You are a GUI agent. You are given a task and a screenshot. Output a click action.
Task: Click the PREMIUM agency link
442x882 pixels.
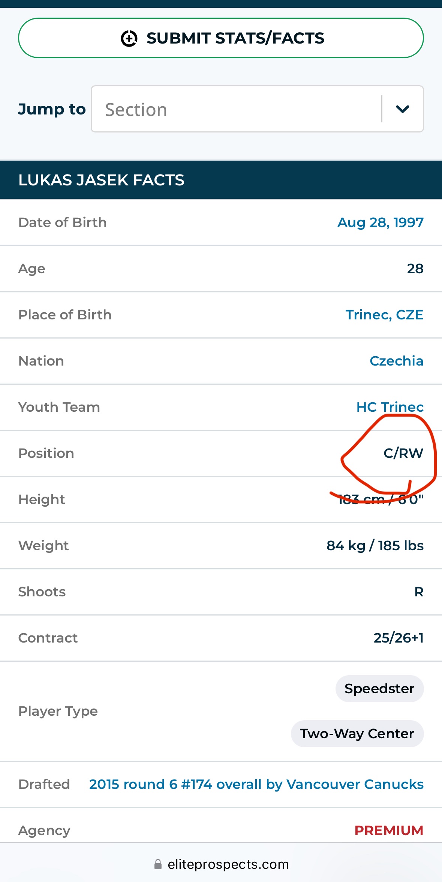click(389, 831)
